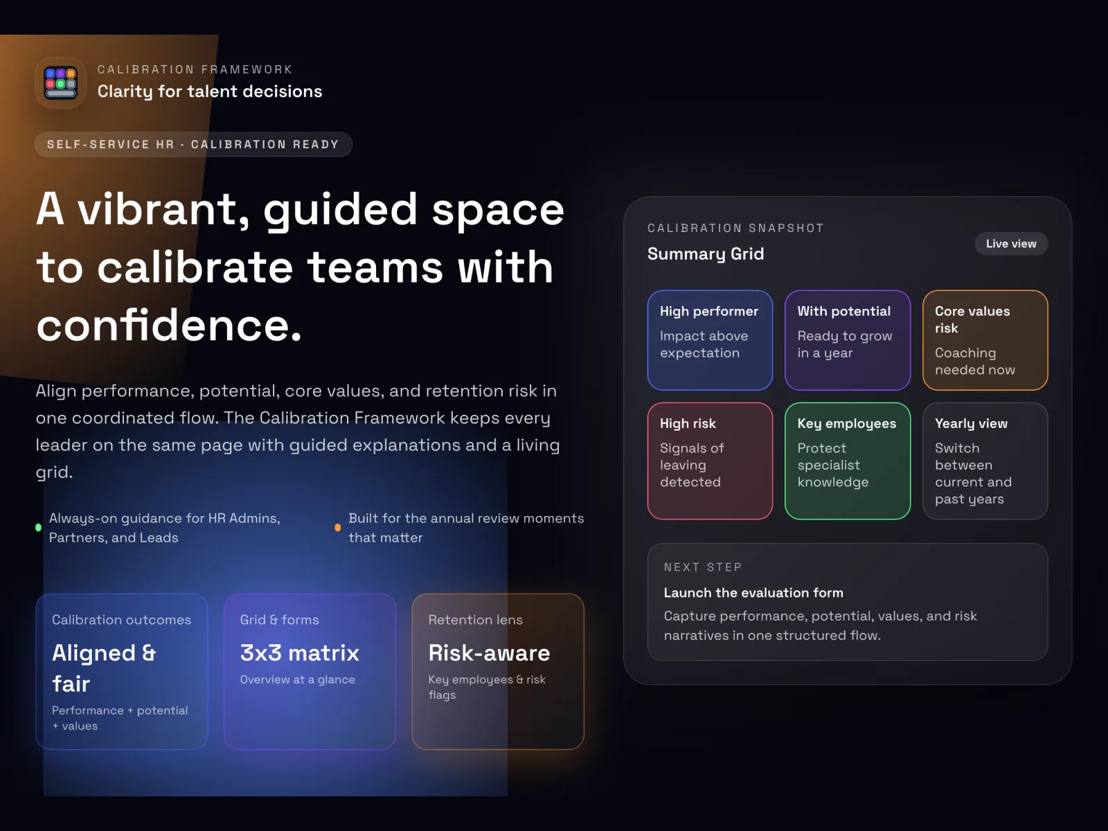
Task: Toggle the Live view pill
Action: pos(1010,244)
